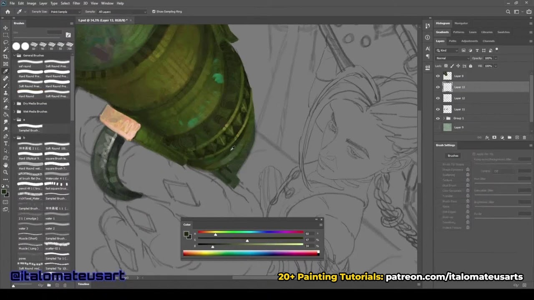Click the 1.psd document tab
534x300 pixels.
(103, 20)
